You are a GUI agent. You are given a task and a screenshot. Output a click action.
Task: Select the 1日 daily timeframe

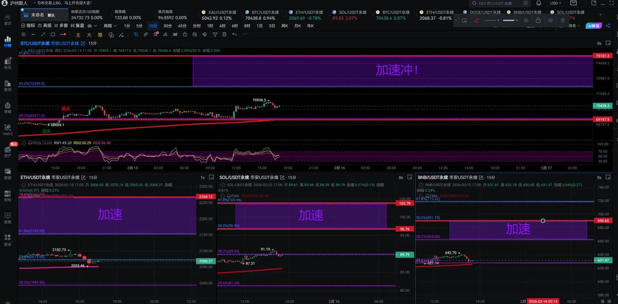(x=260, y=26)
